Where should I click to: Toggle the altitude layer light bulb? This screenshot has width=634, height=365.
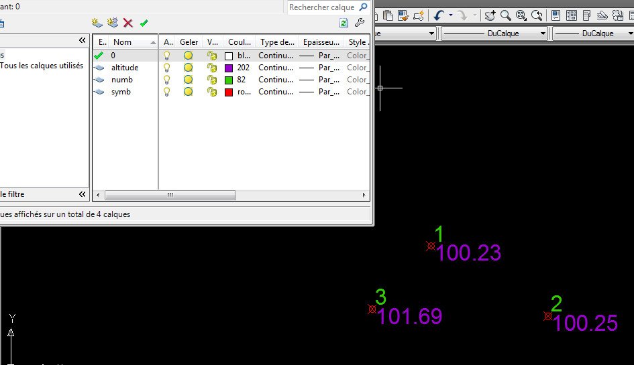coord(166,68)
